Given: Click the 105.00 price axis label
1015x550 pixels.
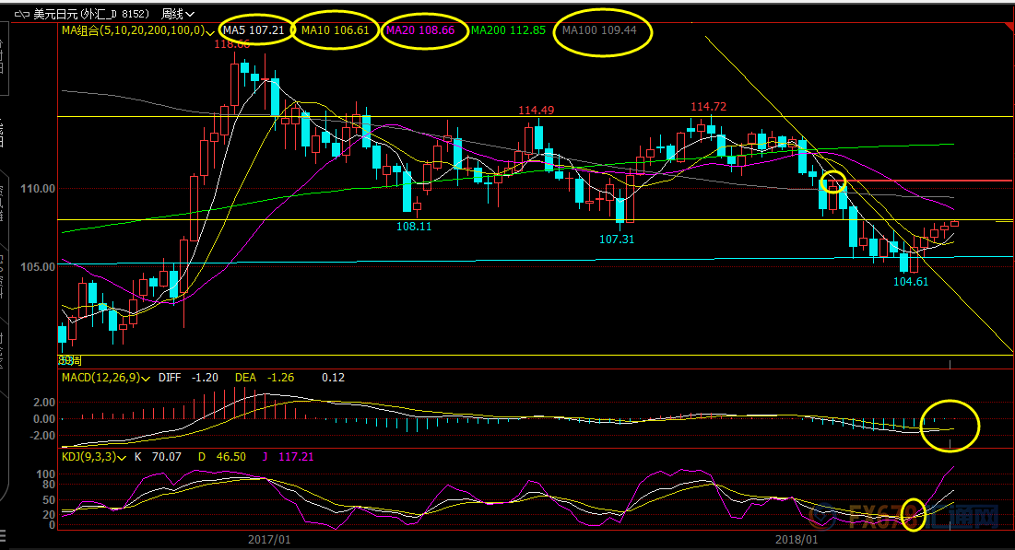Looking at the screenshot, I should point(38,267).
